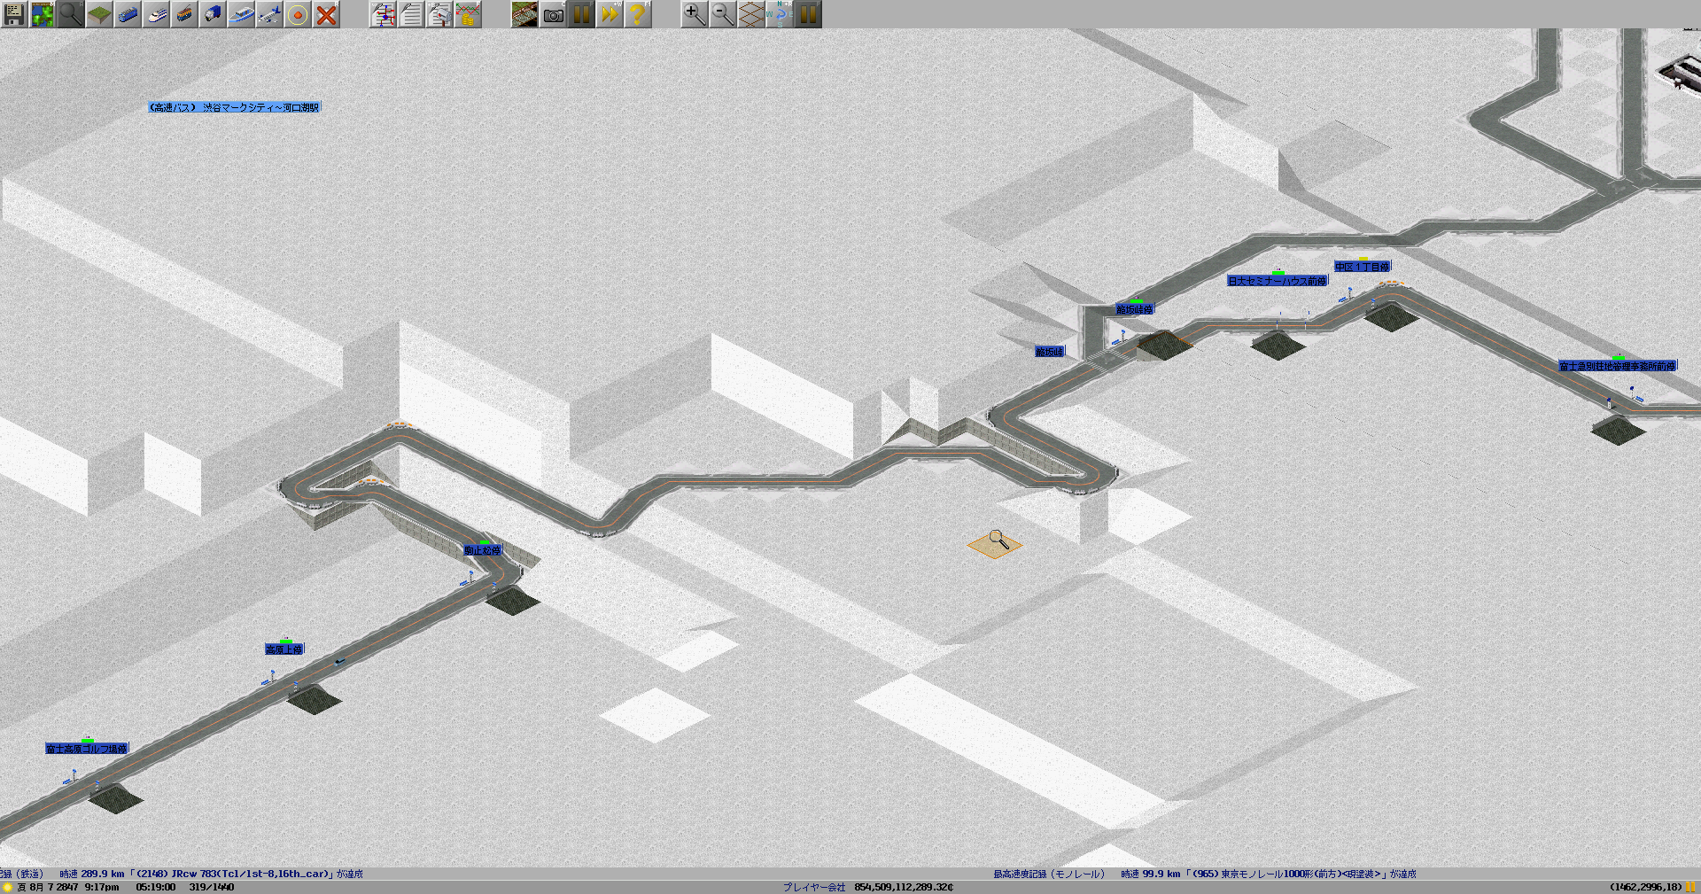Screen dimensions: 1701x894
Task: Open help with question mark icon
Action: (x=638, y=14)
